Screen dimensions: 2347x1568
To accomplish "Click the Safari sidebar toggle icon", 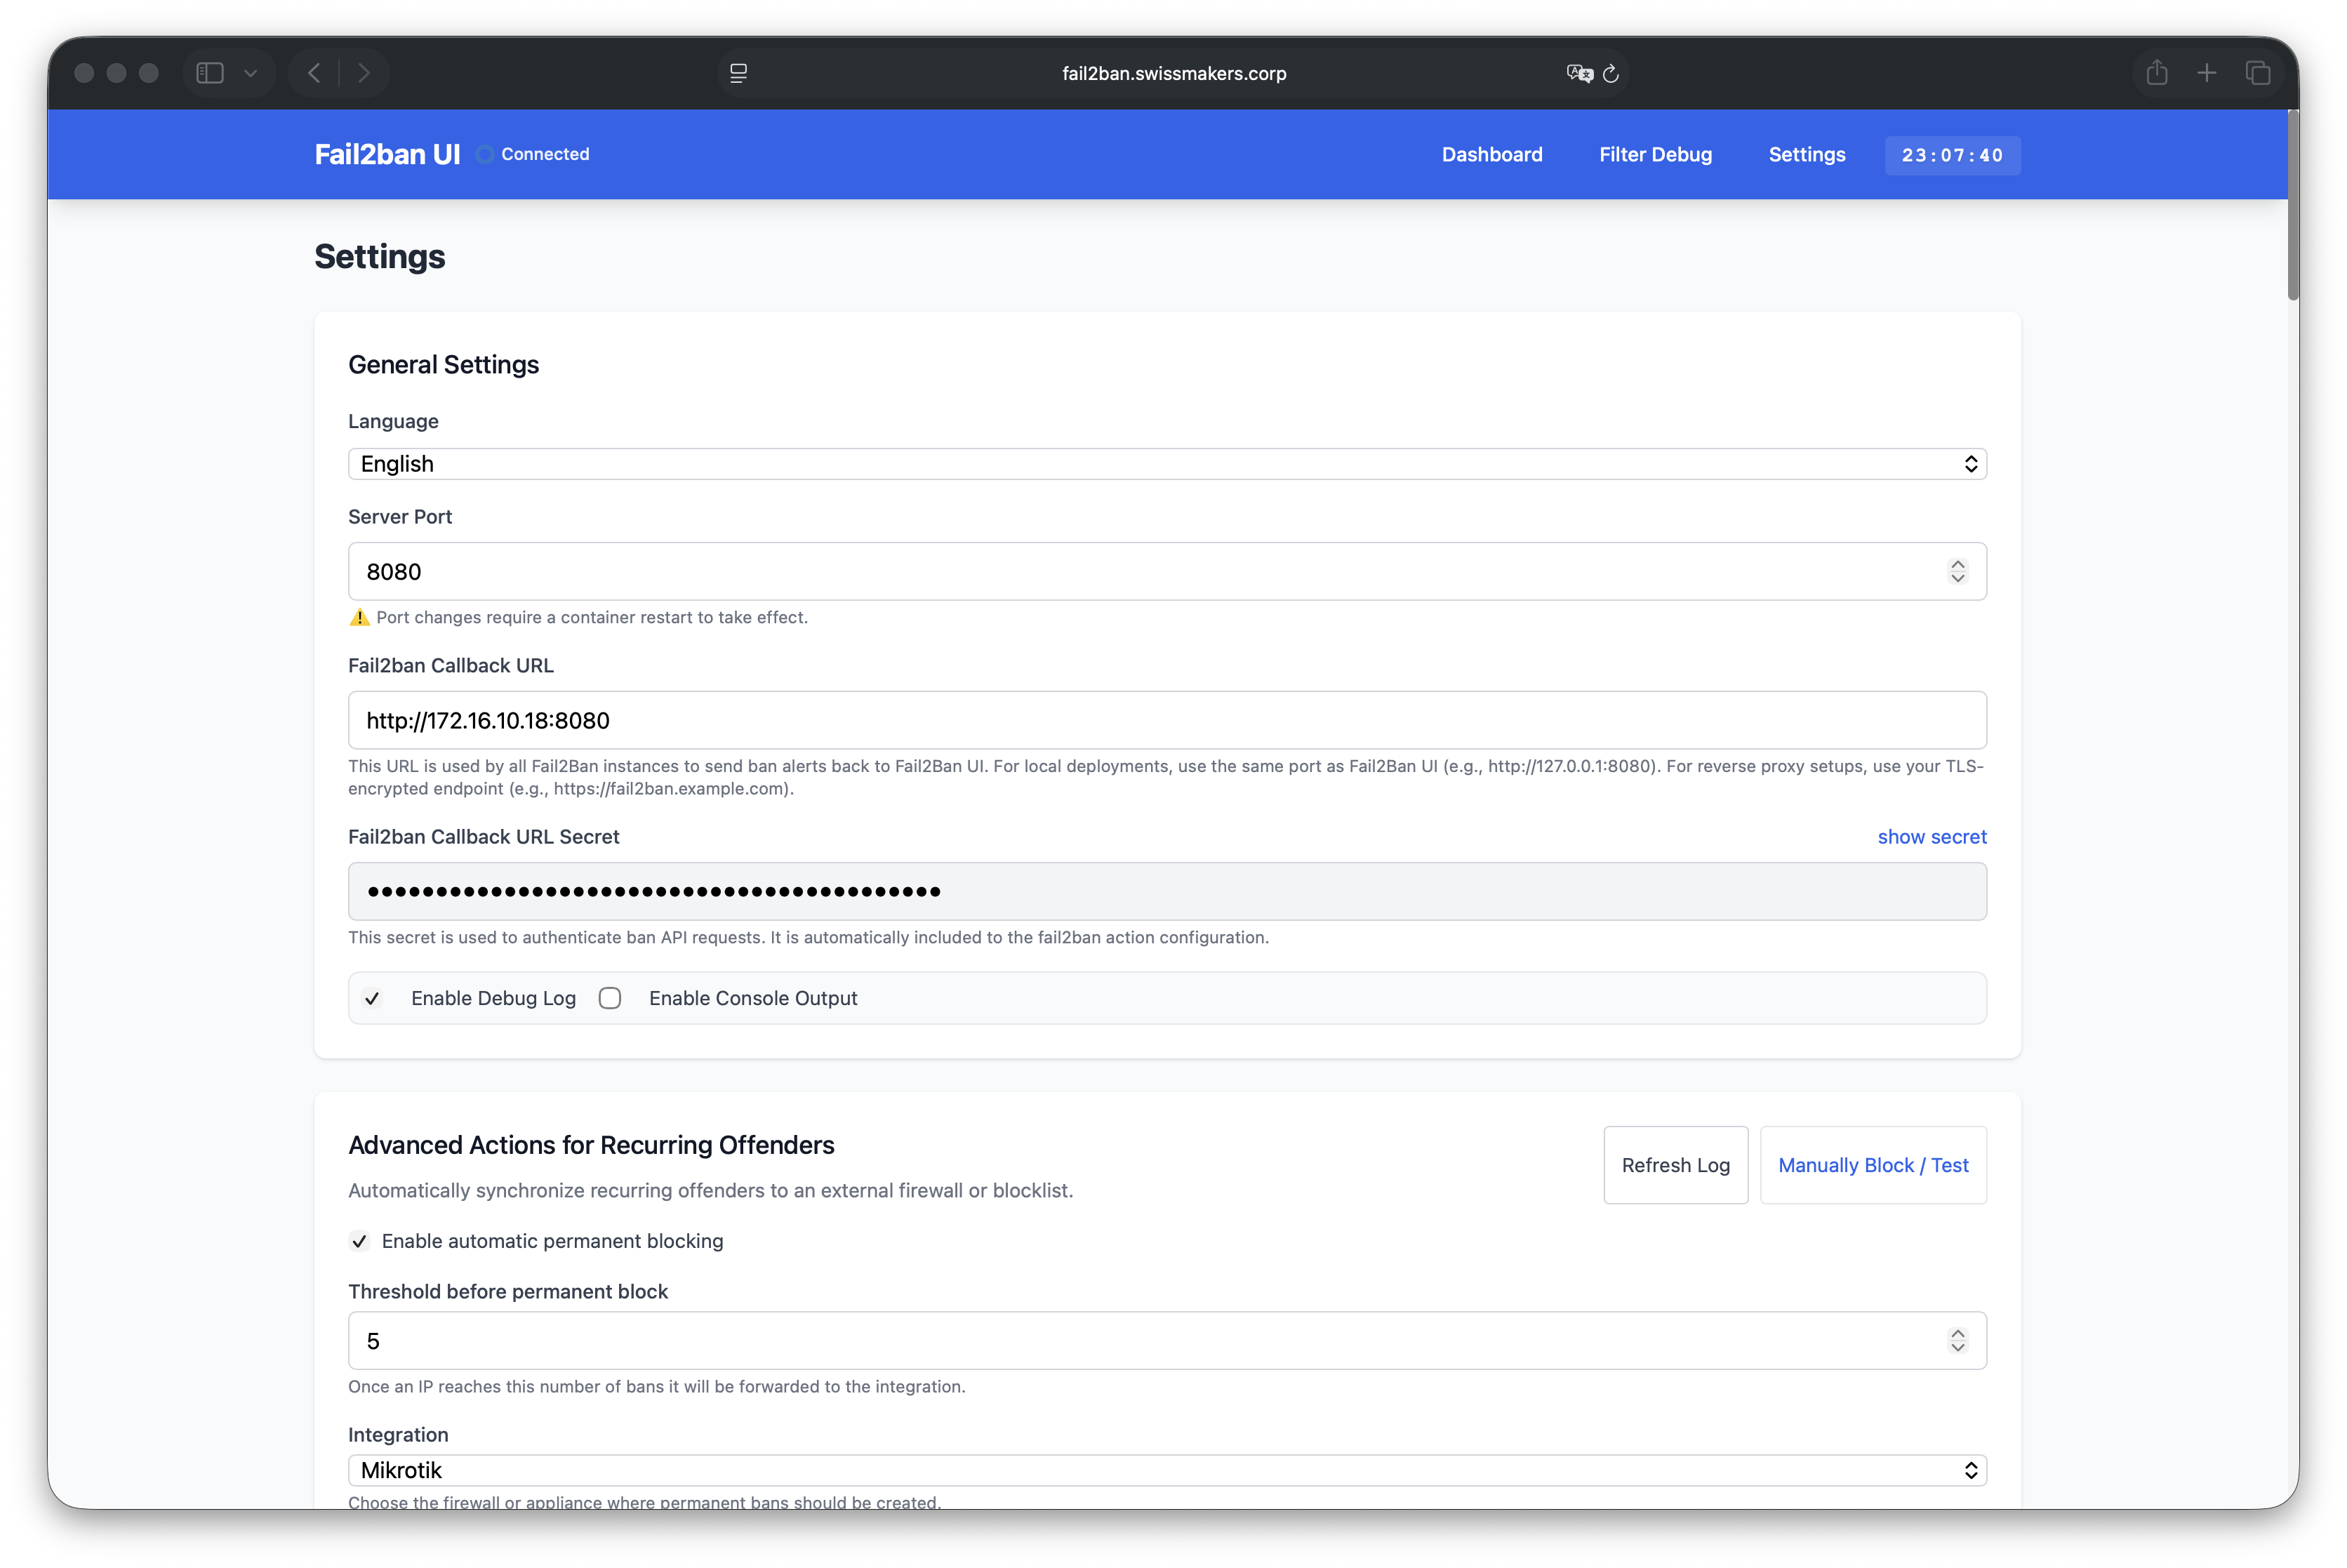I will (210, 73).
